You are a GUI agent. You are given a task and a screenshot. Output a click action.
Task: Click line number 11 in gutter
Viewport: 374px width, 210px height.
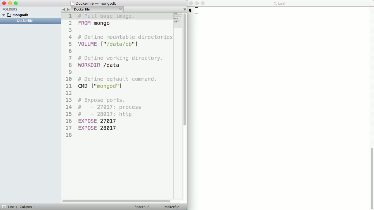69,86
